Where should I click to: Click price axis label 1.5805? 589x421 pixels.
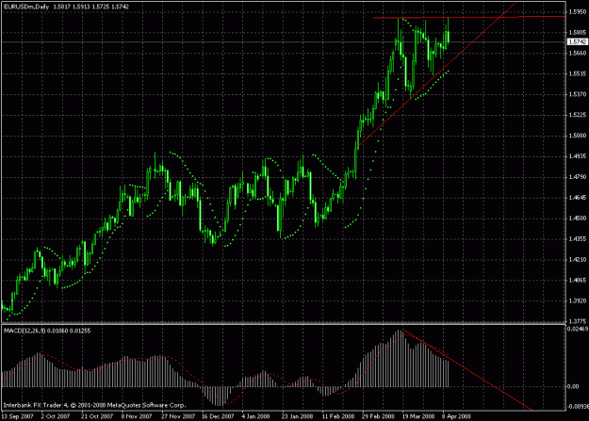click(578, 33)
